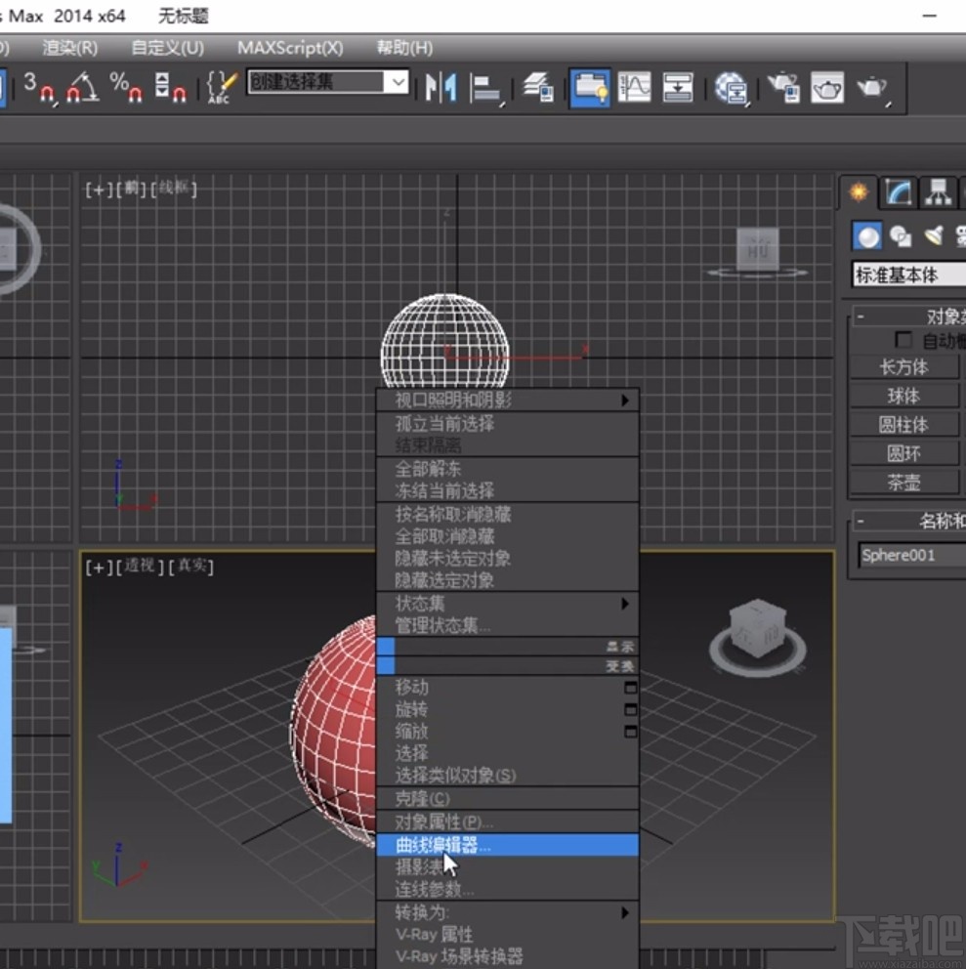Toggle the Spinner Snap tool

tap(170, 87)
